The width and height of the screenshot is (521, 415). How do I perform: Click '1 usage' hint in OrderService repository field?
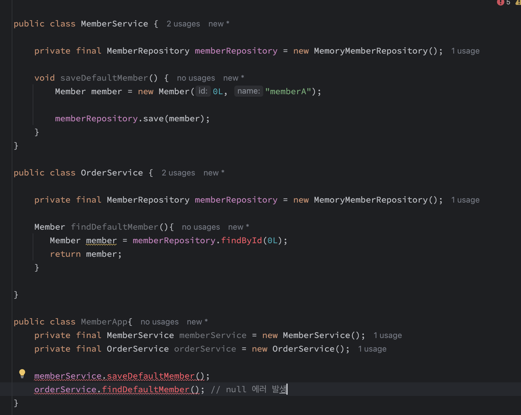pos(465,200)
